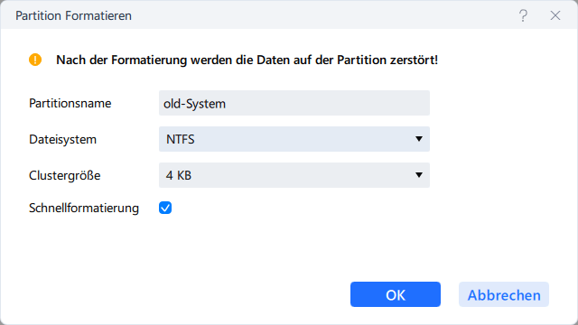This screenshot has width=578, height=325.
Task: Expand the Dateisystem dropdown arrow
Action: [419, 139]
